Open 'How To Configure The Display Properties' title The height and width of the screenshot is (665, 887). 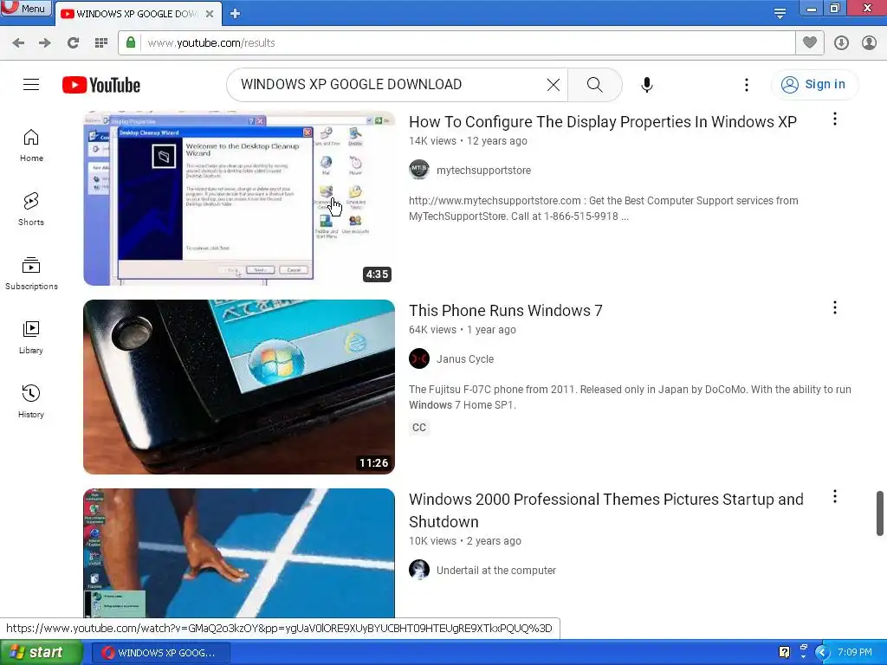click(x=603, y=121)
